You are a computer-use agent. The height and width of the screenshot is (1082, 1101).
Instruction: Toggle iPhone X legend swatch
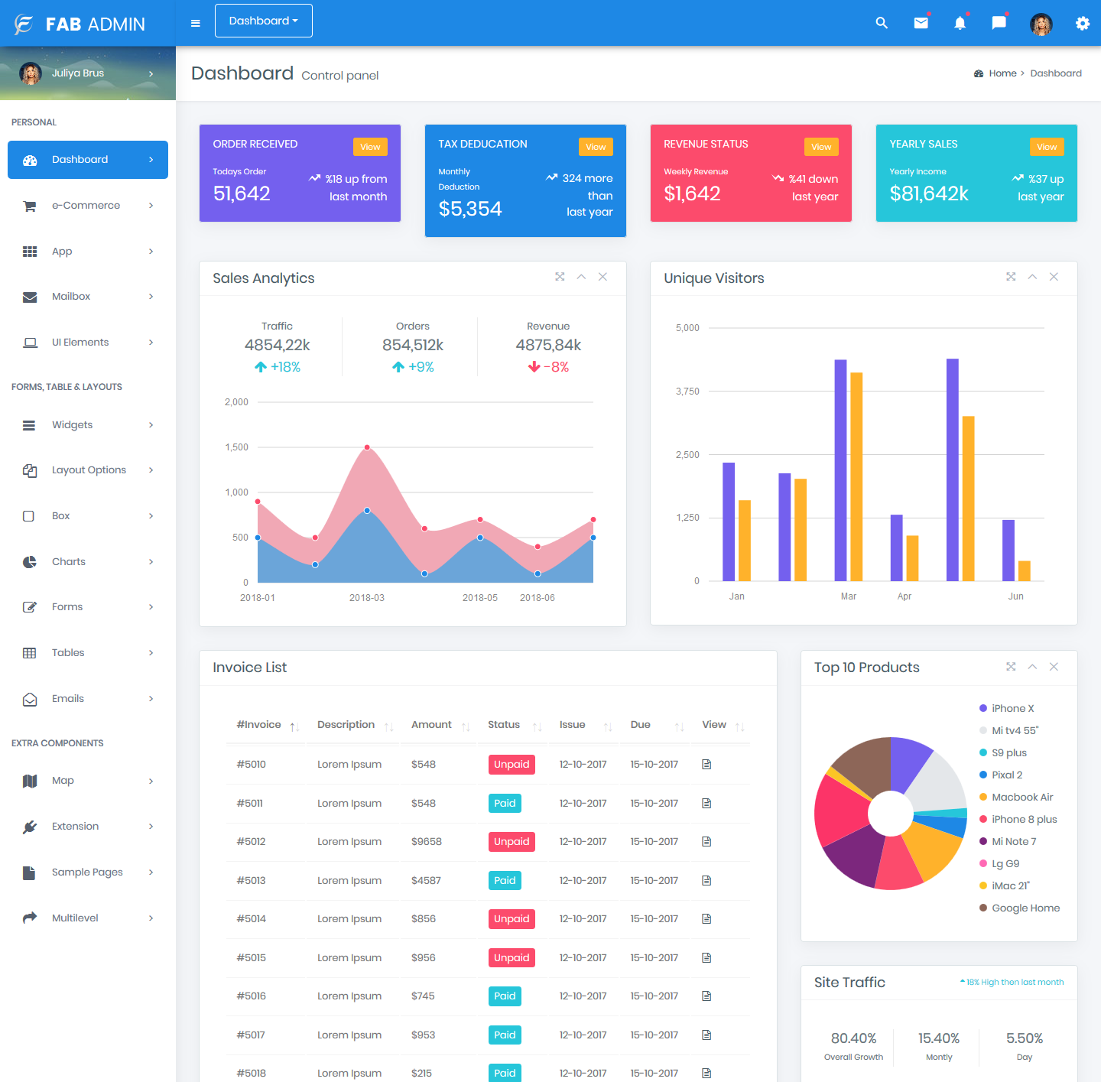tap(983, 708)
